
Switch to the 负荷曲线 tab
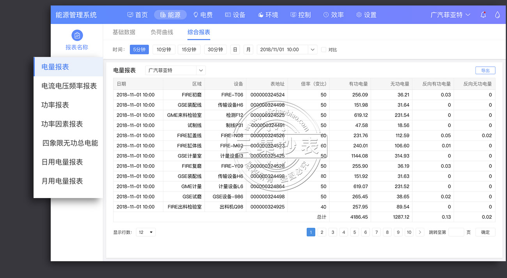click(162, 32)
